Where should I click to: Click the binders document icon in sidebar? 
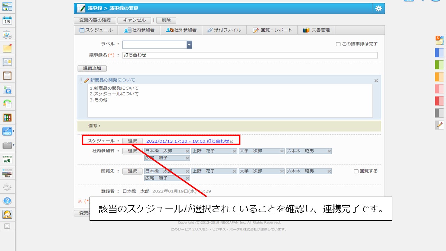click(7, 117)
